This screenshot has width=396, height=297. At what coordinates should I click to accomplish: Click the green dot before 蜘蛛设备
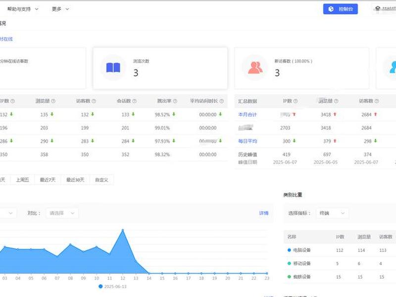coord(289,277)
